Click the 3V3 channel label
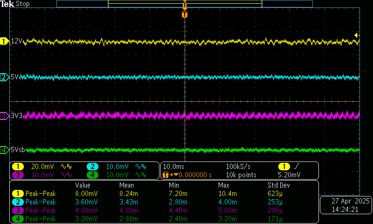This screenshot has width=373, height=224. click(17, 116)
